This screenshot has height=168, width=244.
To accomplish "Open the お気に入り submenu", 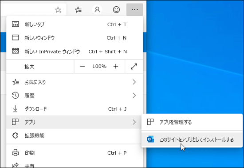I will point(75,82).
